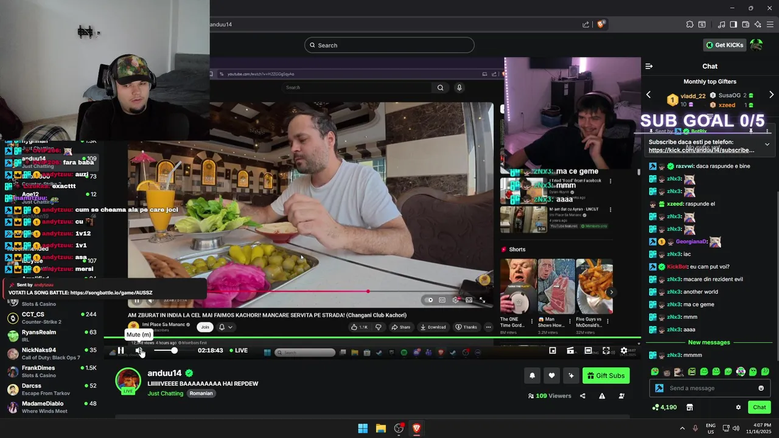Screen dimensions: 779x438
Task: Show previous top gifters with left arrow
Action: (x=648, y=95)
